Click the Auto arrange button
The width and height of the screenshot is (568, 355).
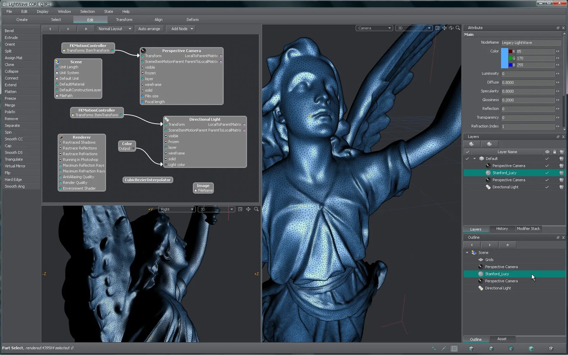(149, 29)
